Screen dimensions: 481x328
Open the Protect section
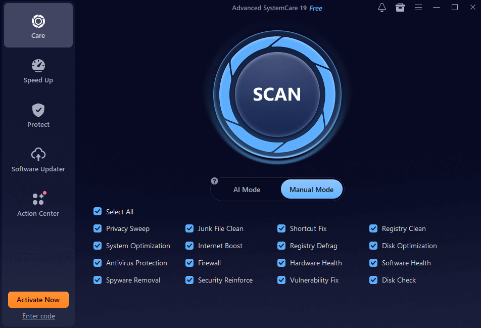point(38,115)
